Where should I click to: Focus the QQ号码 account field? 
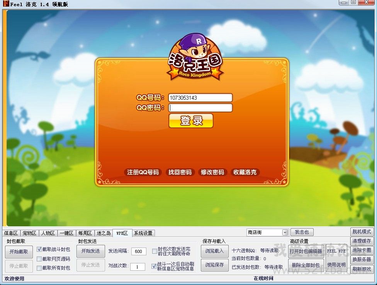coord(200,98)
